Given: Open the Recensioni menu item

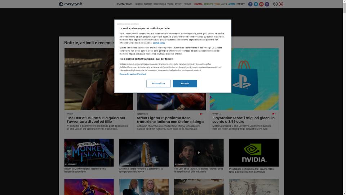Looking at the screenshot, I should click(x=160, y=4).
